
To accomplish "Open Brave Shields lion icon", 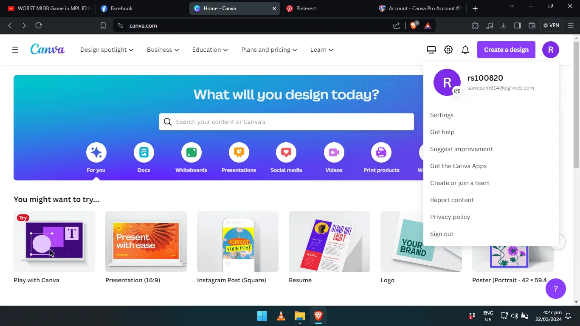I will pyautogui.click(x=413, y=25).
